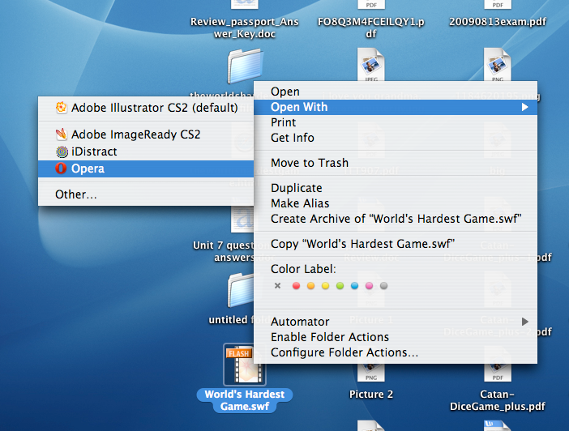Copy "World's Hardest Game.swf" menu item

[x=396, y=244]
